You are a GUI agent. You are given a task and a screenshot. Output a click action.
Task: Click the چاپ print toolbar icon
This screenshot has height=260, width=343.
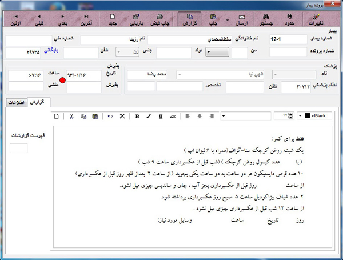tap(213, 19)
